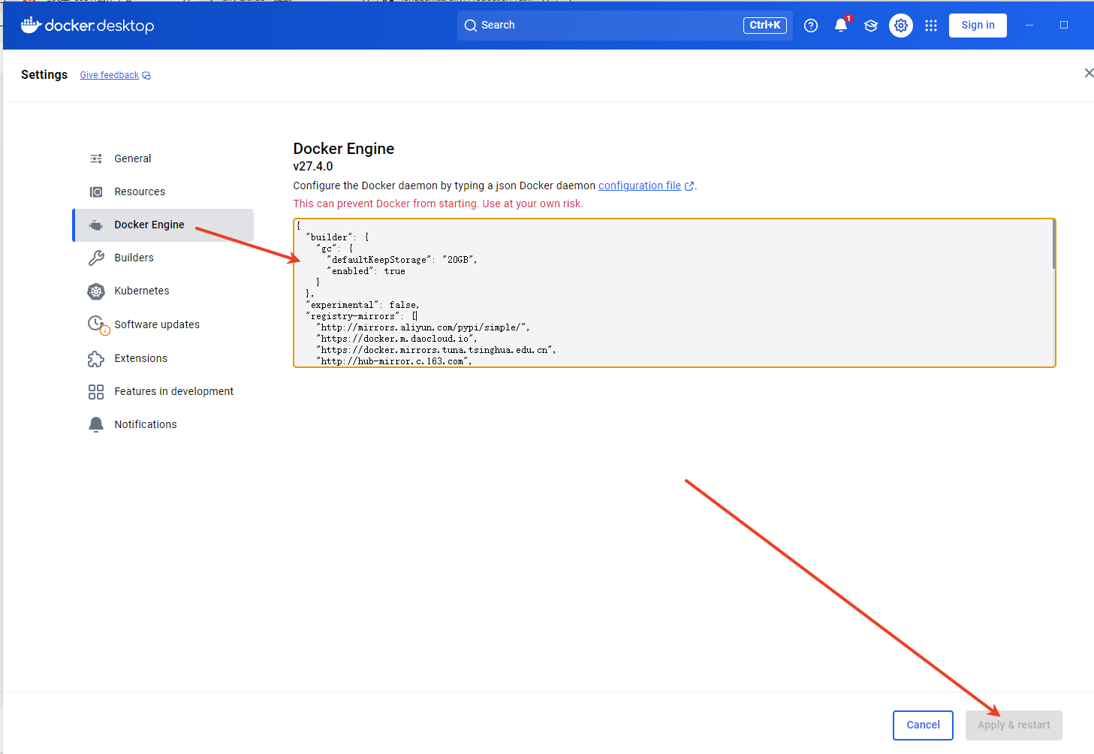Click the v27.4.0 version text
1094x754 pixels.
click(x=313, y=167)
